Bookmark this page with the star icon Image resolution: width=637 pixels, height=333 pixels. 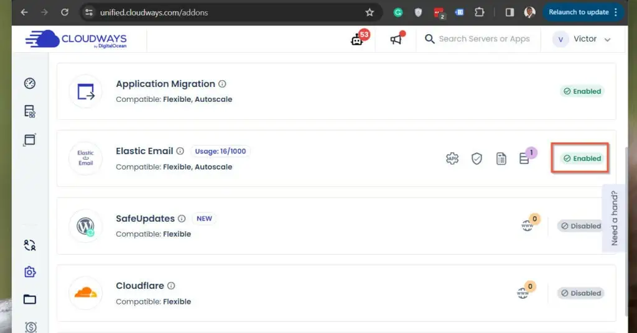point(370,12)
